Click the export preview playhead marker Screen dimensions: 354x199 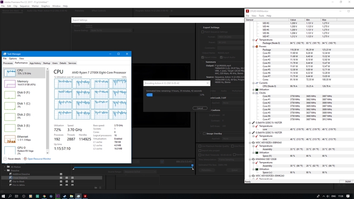(192, 166)
